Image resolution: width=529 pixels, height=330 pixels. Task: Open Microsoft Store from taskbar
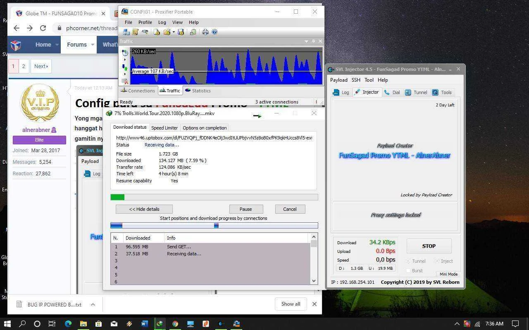coord(98,324)
